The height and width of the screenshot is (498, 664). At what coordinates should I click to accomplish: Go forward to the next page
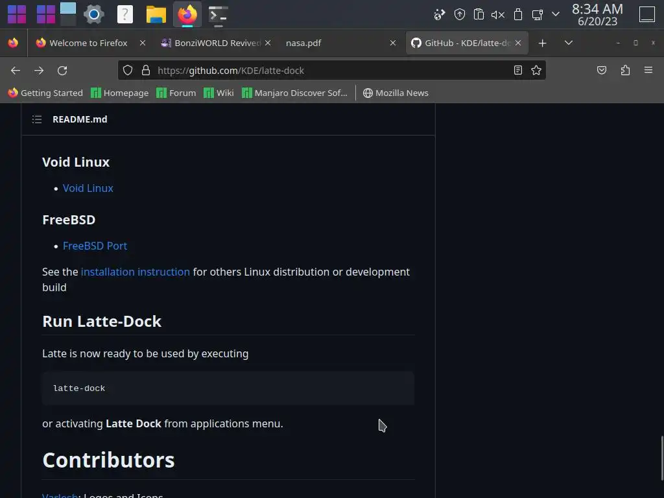tap(39, 70)
